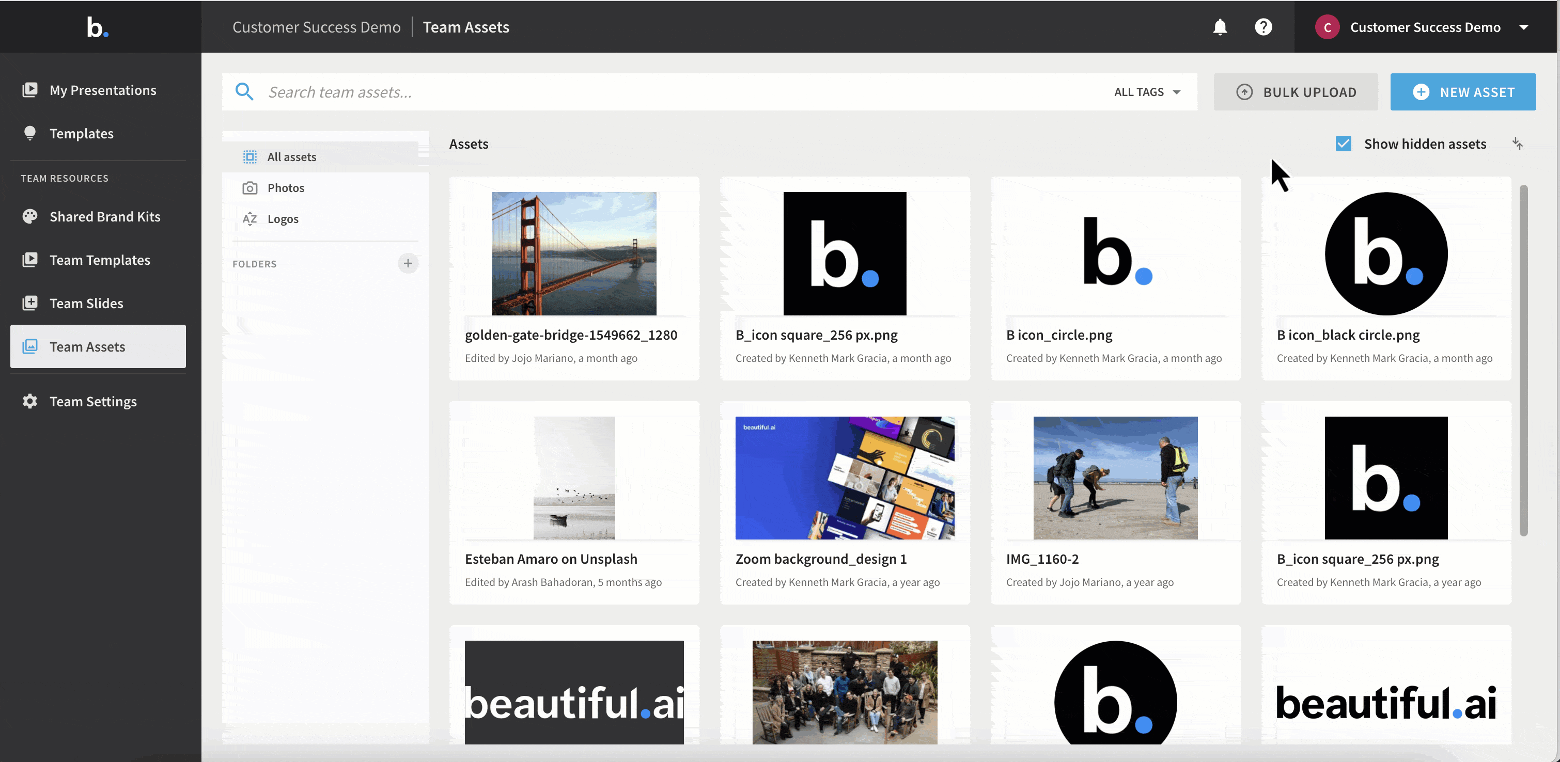The height and width of the screenshot is (762, 1560).
Task: Click the Team Templates sidebar icon
Action: point(29,260)
